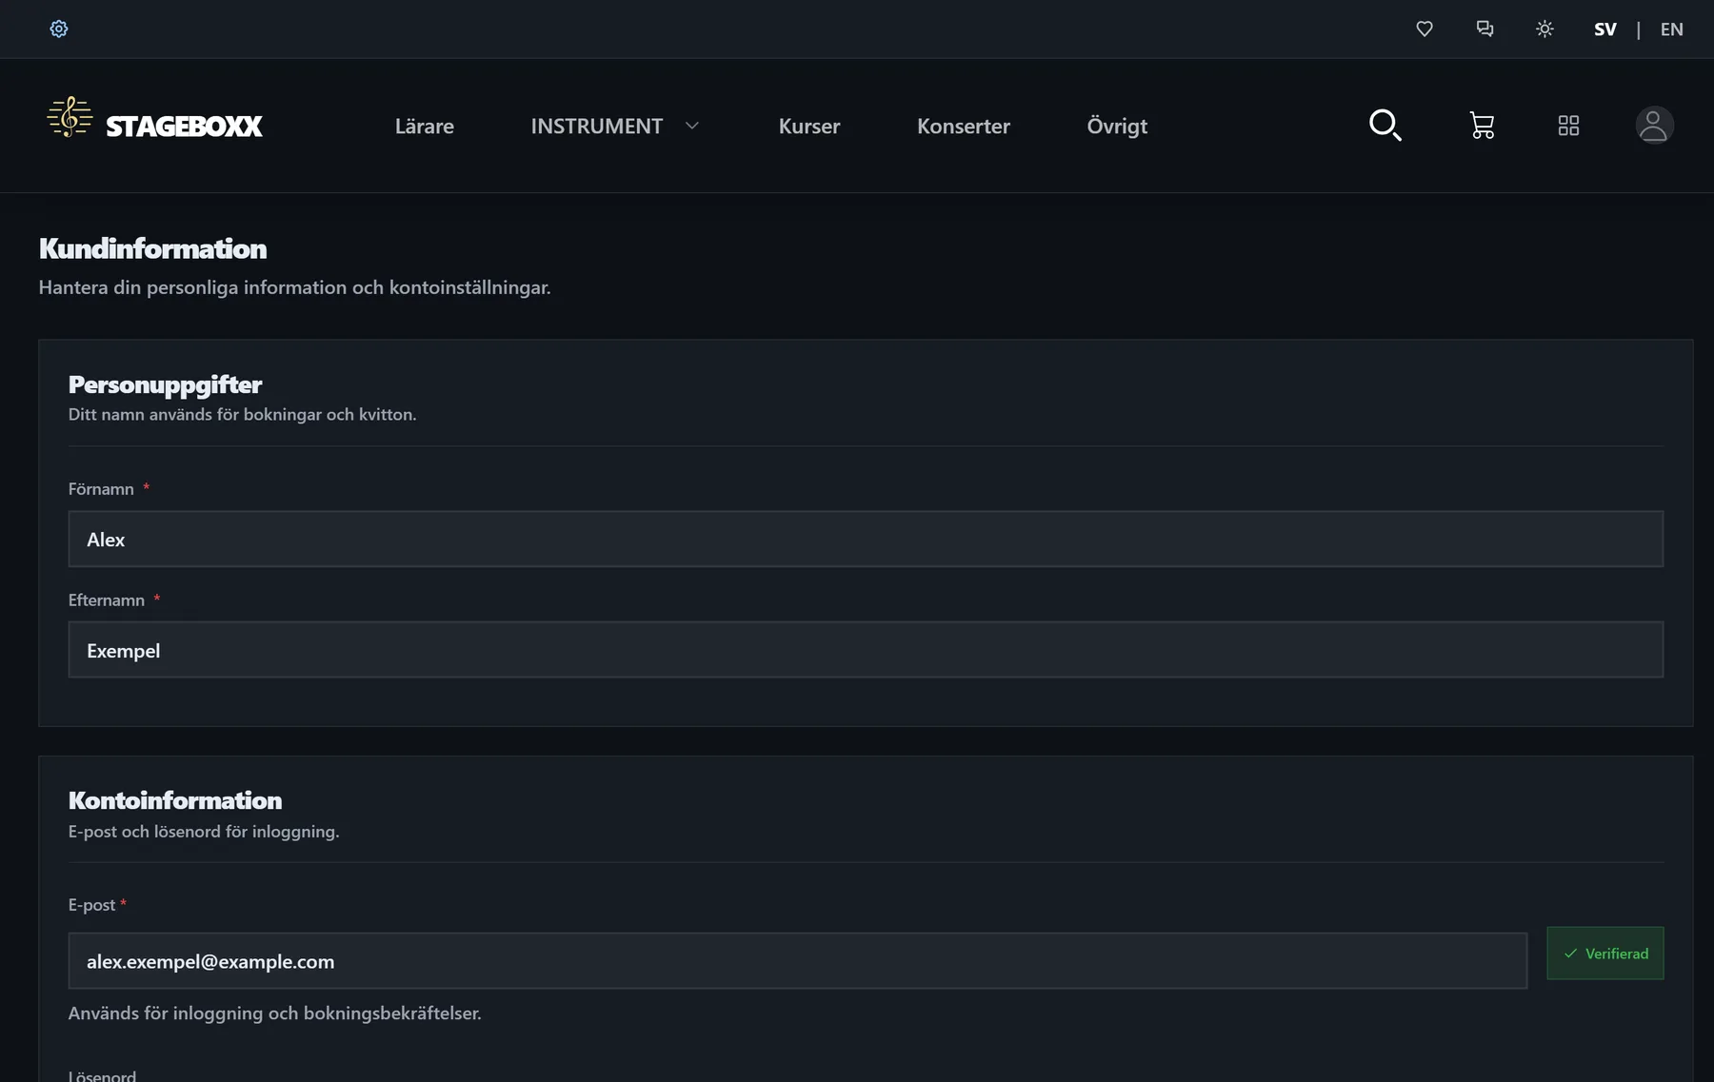1714x1082 pixels.
Task: Click the Stageboxx logo
Action: point(155,120)
